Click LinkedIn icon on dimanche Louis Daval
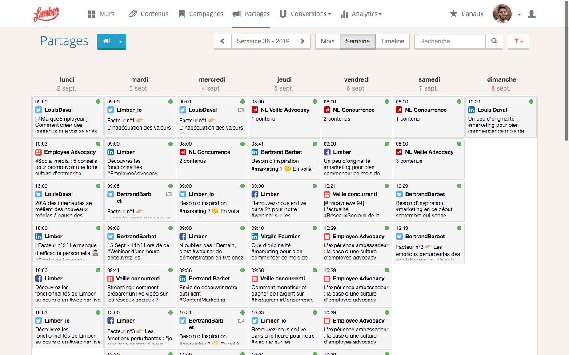 [x=471, y=110]
